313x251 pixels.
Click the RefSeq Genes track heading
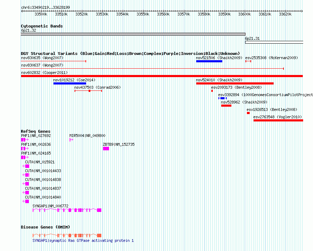click(x=36, y=131)
